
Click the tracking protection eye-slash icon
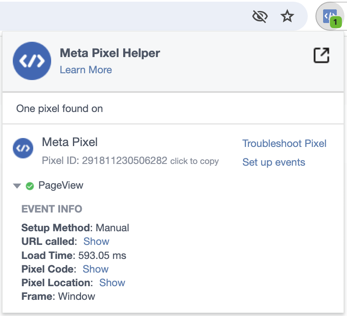[x=260, y=17]
